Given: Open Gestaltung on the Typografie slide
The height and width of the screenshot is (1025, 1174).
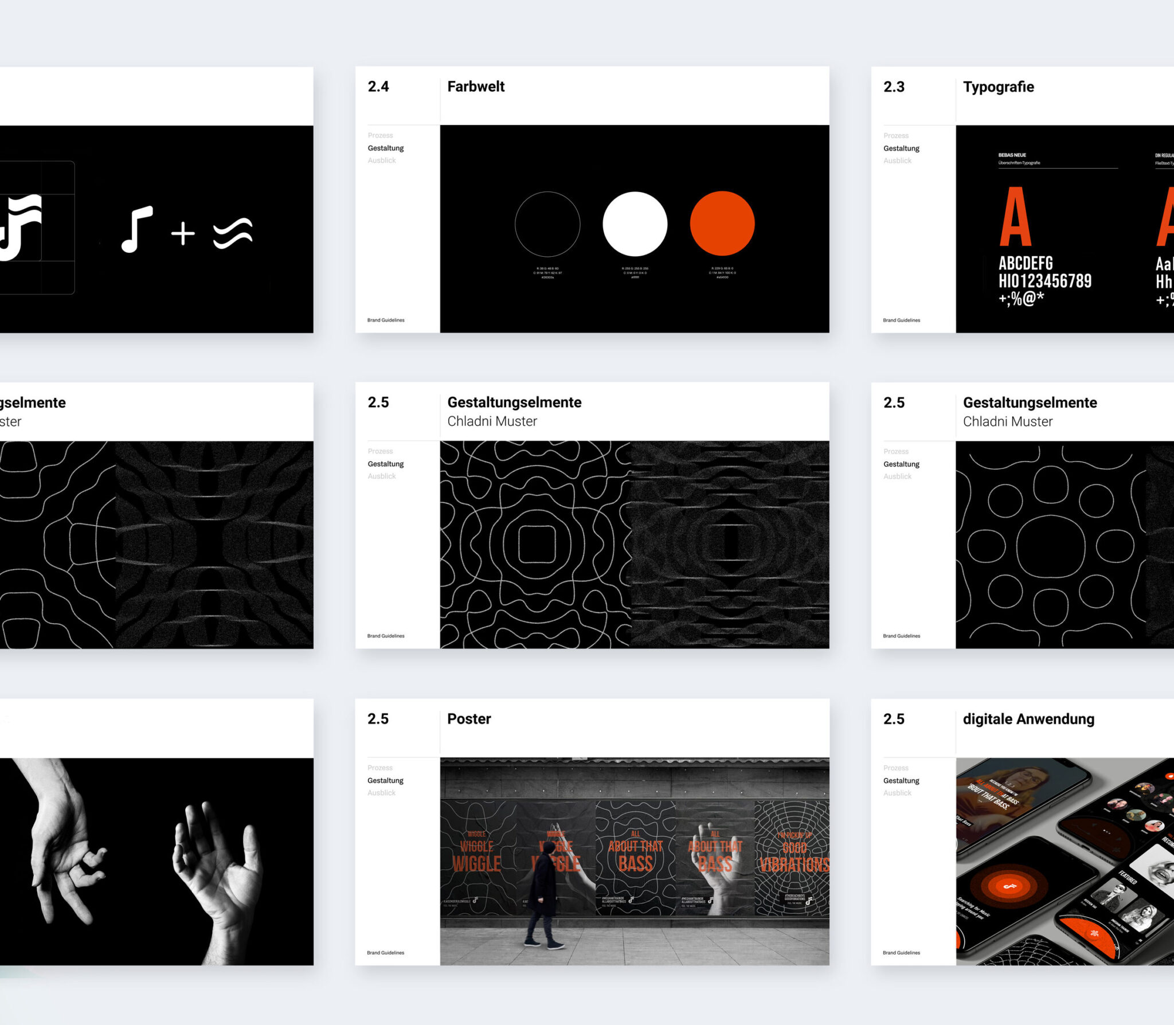Looking at the screenshot, I should point(901,148).
